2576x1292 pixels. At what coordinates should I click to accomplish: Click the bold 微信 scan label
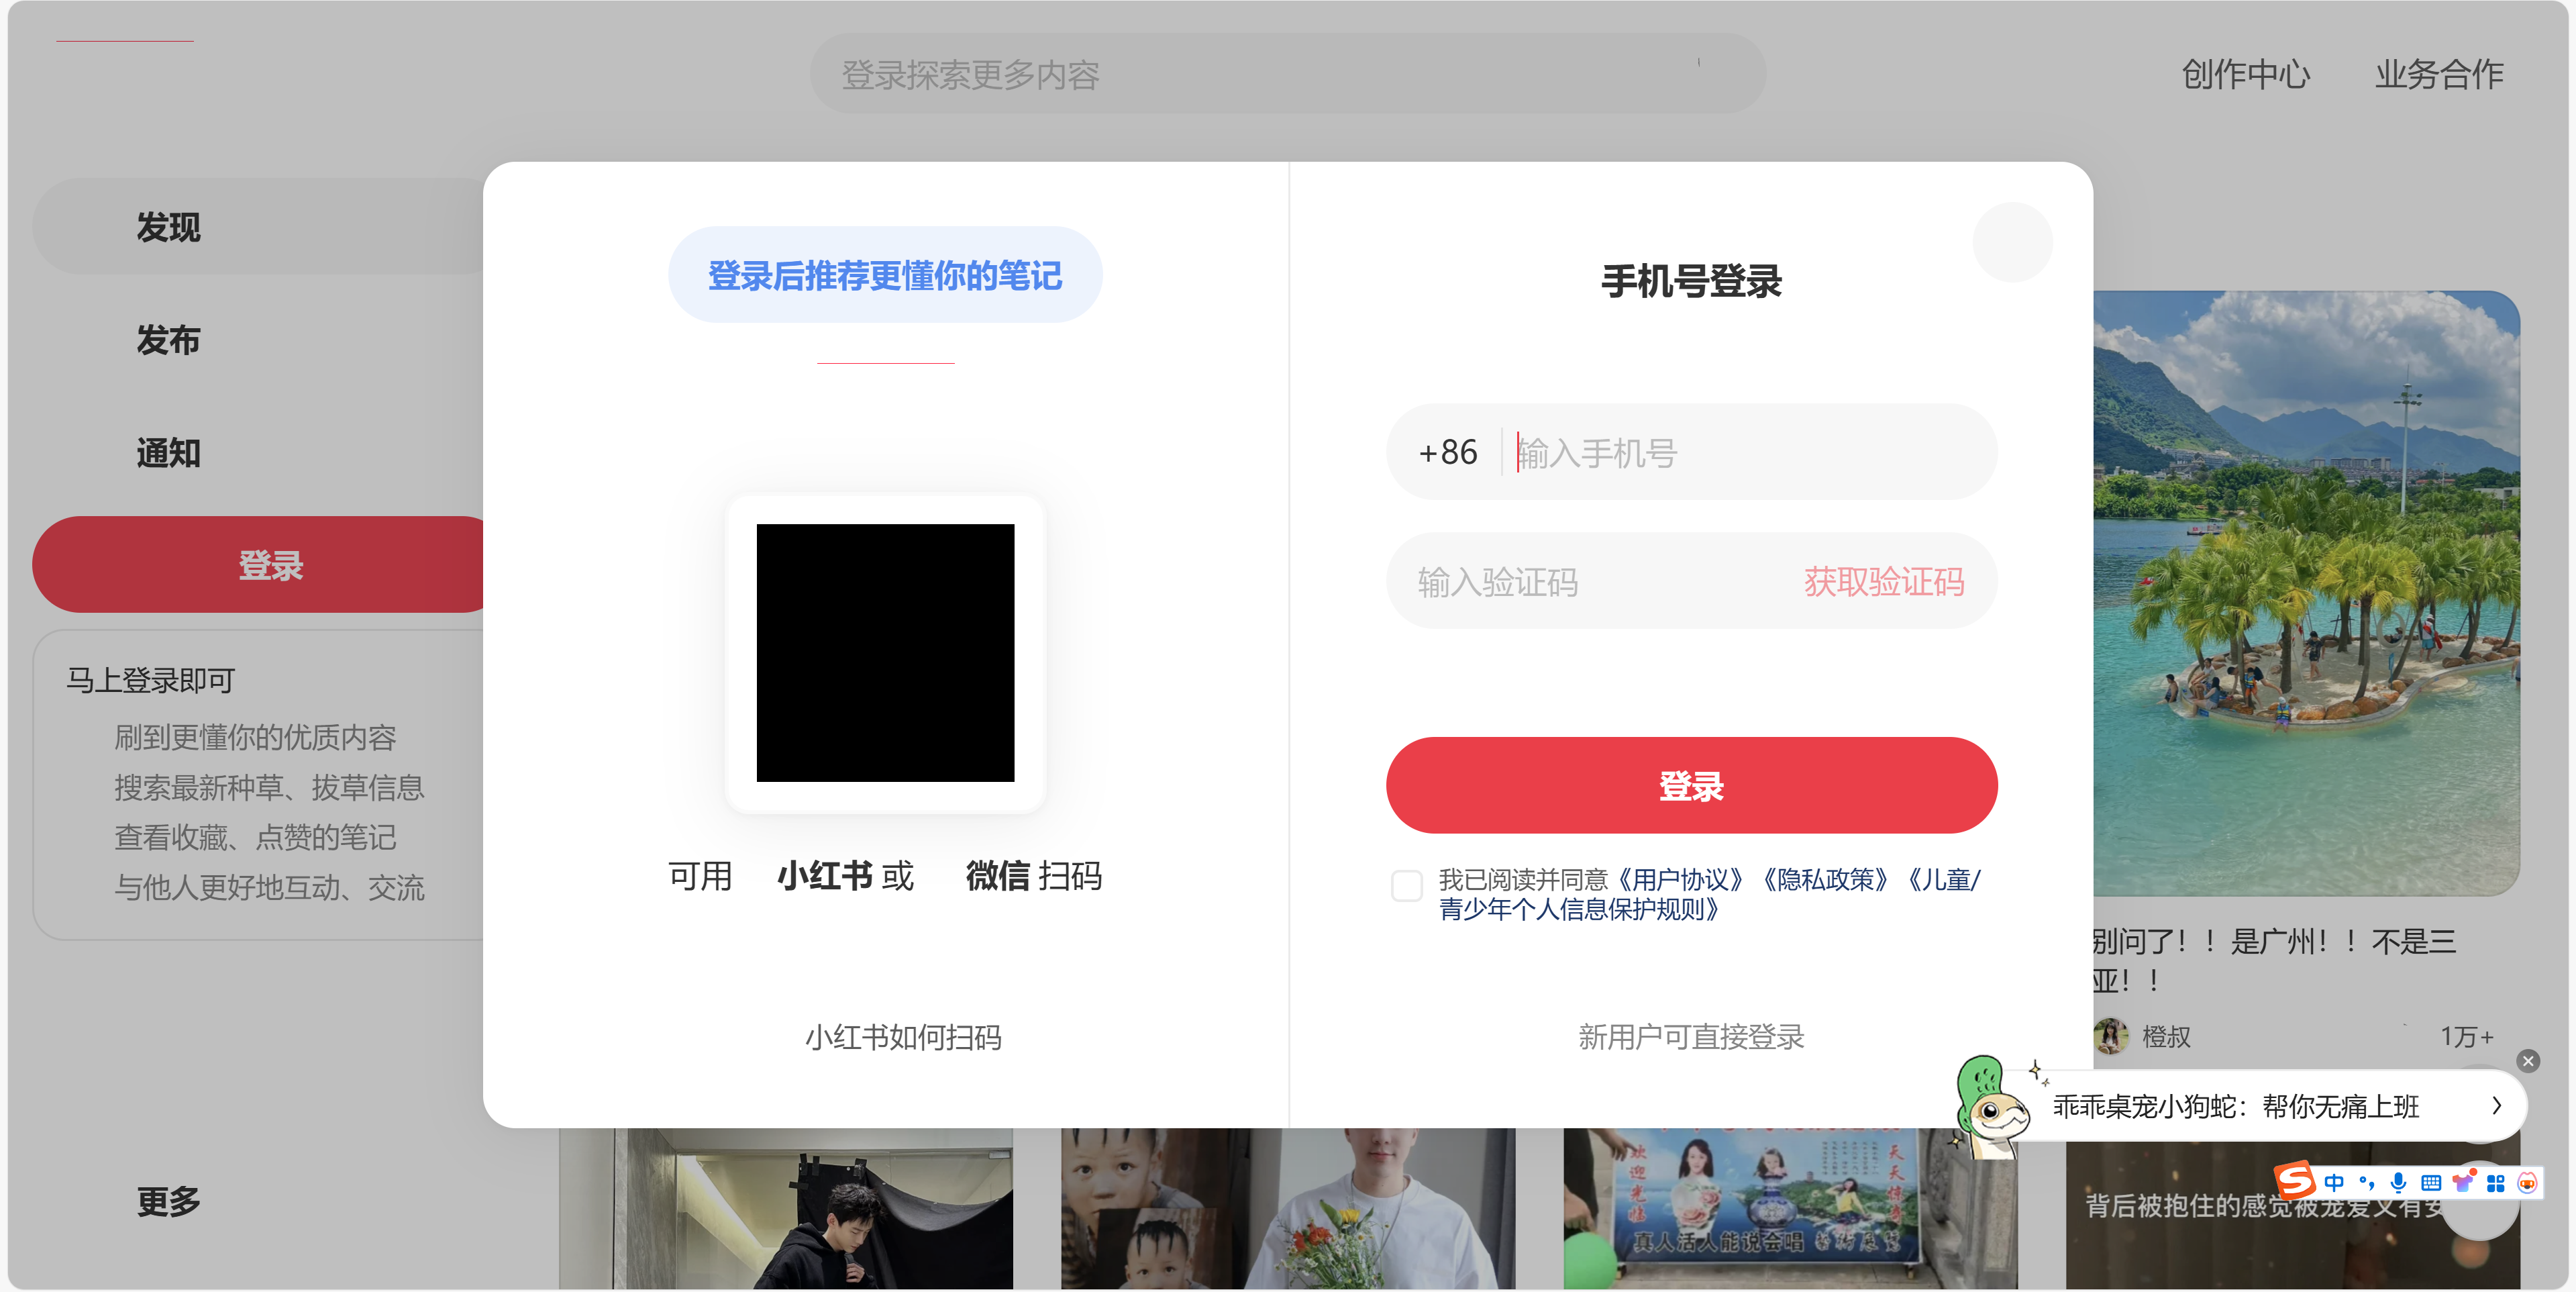997,875
